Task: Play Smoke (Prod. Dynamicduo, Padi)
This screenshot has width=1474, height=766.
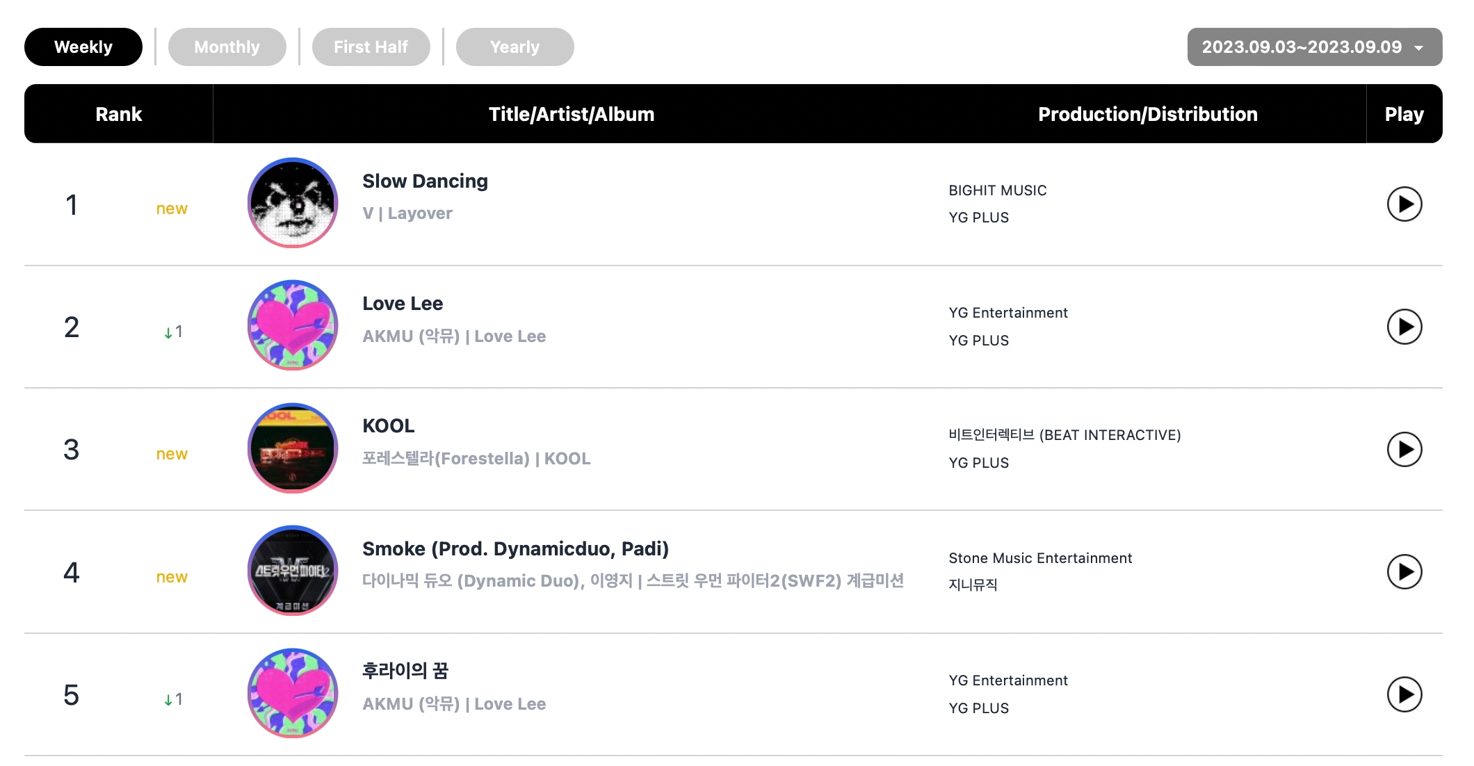Action: tap(1404, 572)
